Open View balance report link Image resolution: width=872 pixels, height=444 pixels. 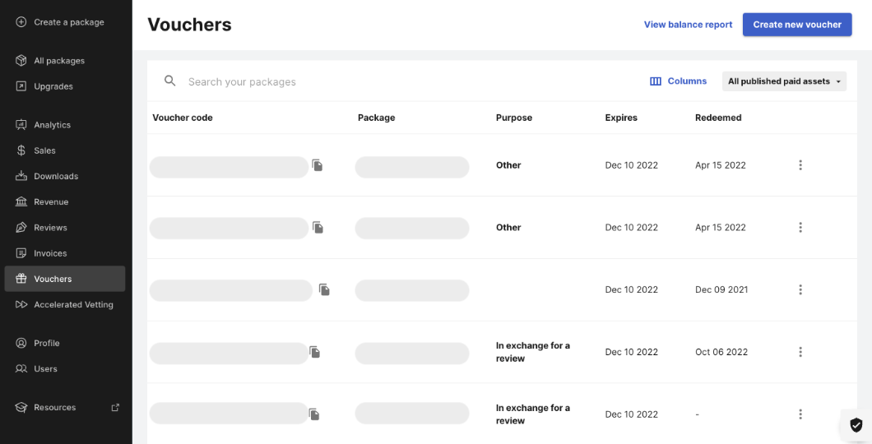tap(688, 25)
